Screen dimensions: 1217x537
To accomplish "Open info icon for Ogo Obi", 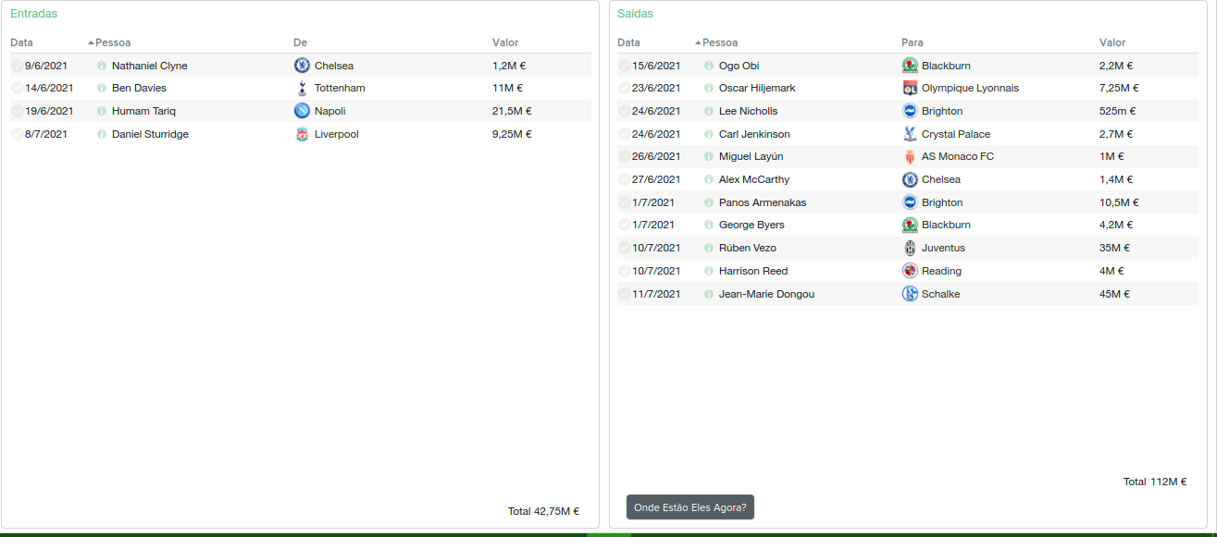I will (709, 66).
